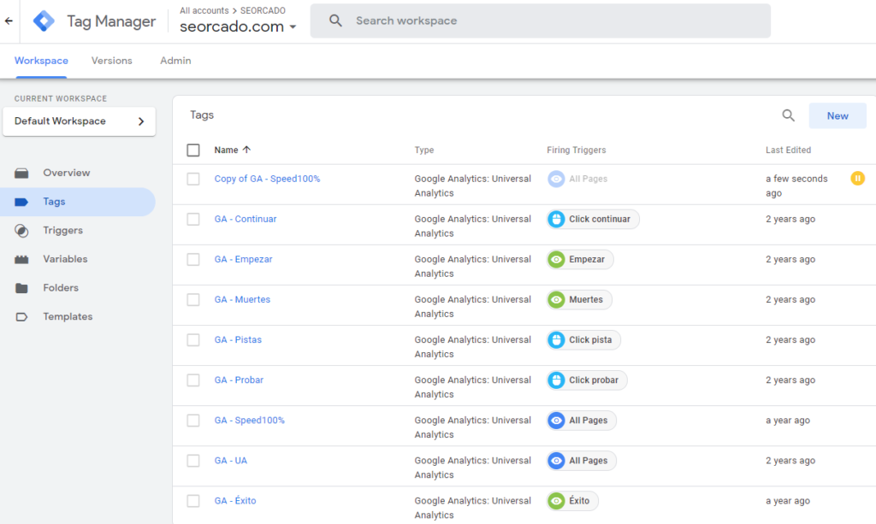Check the GA - Continuar row checkbox
This screenshot has height=524, width=876.
click(x=193, y=220)
